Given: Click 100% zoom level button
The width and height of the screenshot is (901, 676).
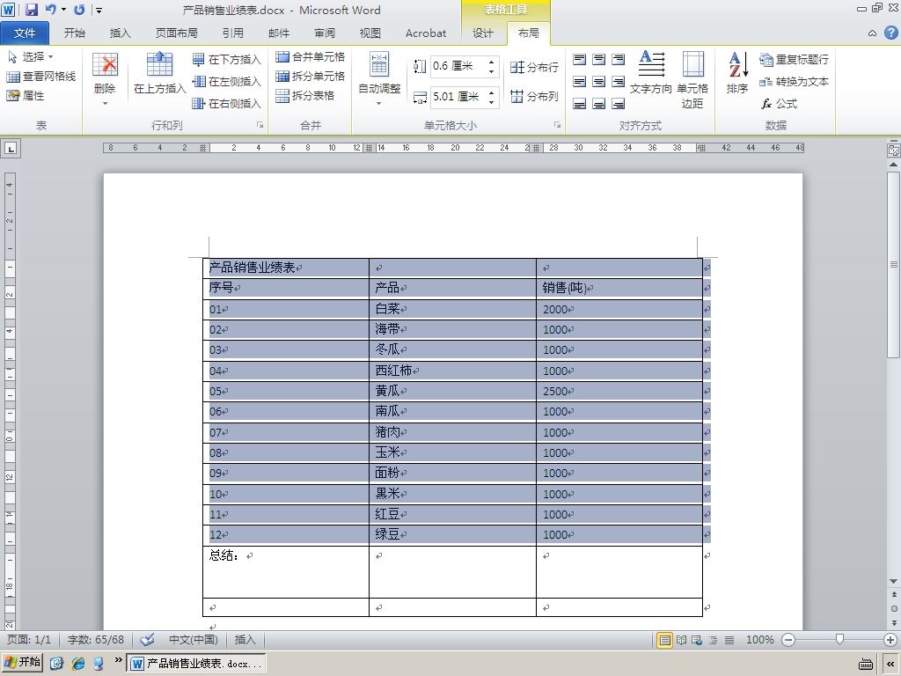Looking at the screenshot, I should pyautogui.click(x=759, y=640).
